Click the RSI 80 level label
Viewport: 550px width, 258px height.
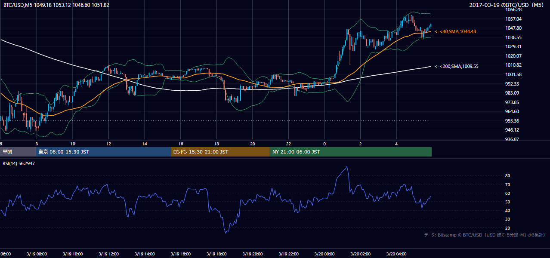pos(508,176)
